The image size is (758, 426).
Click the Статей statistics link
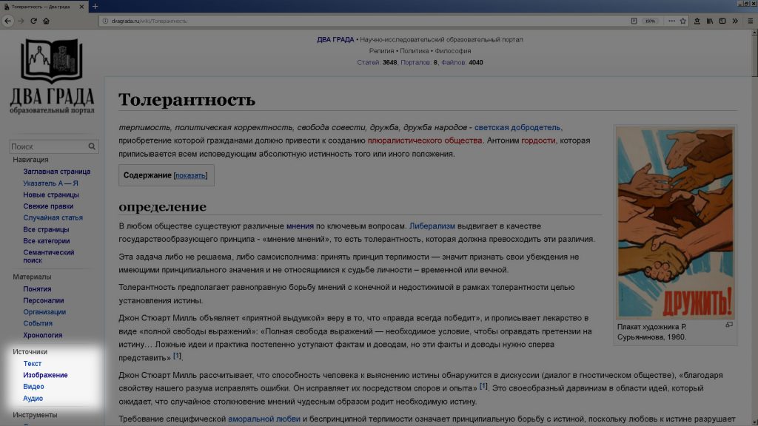[369, 62]
